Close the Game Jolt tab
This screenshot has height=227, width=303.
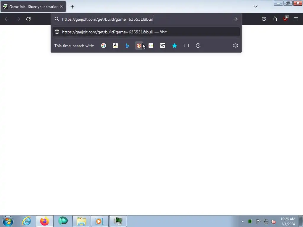point(61,7)
